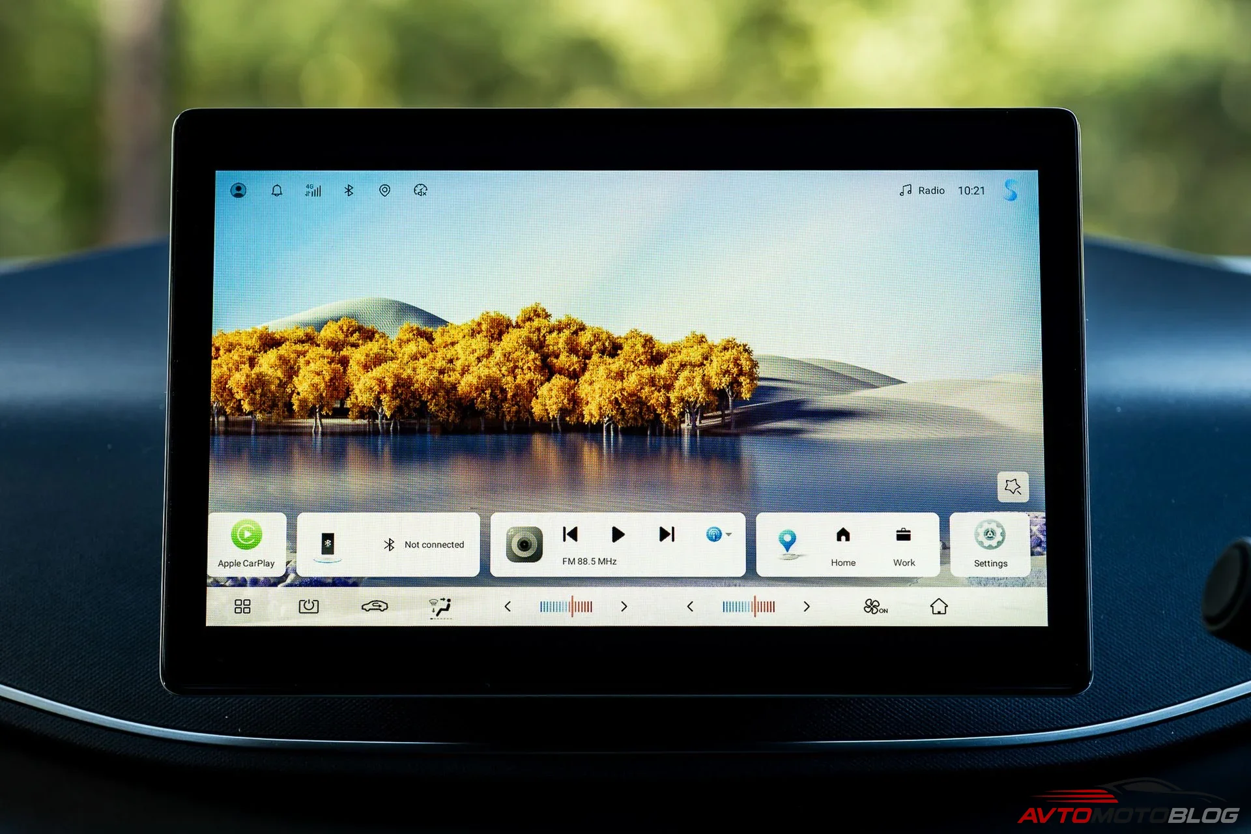Open the all apps grid
Image resolution: width=1251 pixels, height=834 pixels.
pyautogui.click(x=242, y=607)
